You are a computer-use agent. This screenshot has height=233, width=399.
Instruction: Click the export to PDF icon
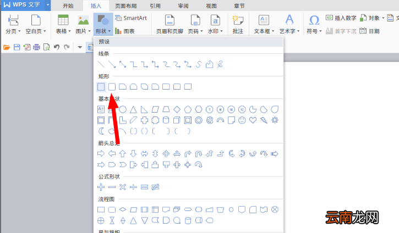coord(27,47)
